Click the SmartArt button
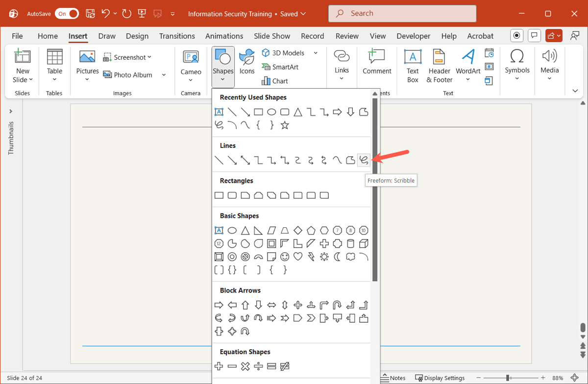 click(x=280, y=67)
